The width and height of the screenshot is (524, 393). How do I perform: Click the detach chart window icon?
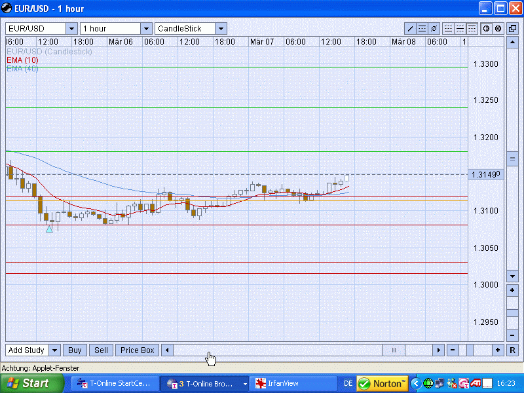click(x=513, y=29)
